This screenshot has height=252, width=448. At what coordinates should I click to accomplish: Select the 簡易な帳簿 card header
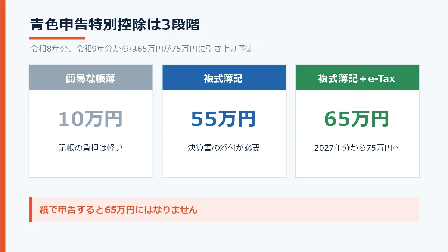point(91,78)
